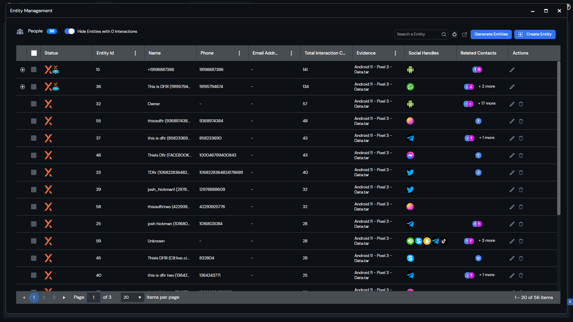
Task: Select checkbox for Owner entity row
Action: click(34, 104)
